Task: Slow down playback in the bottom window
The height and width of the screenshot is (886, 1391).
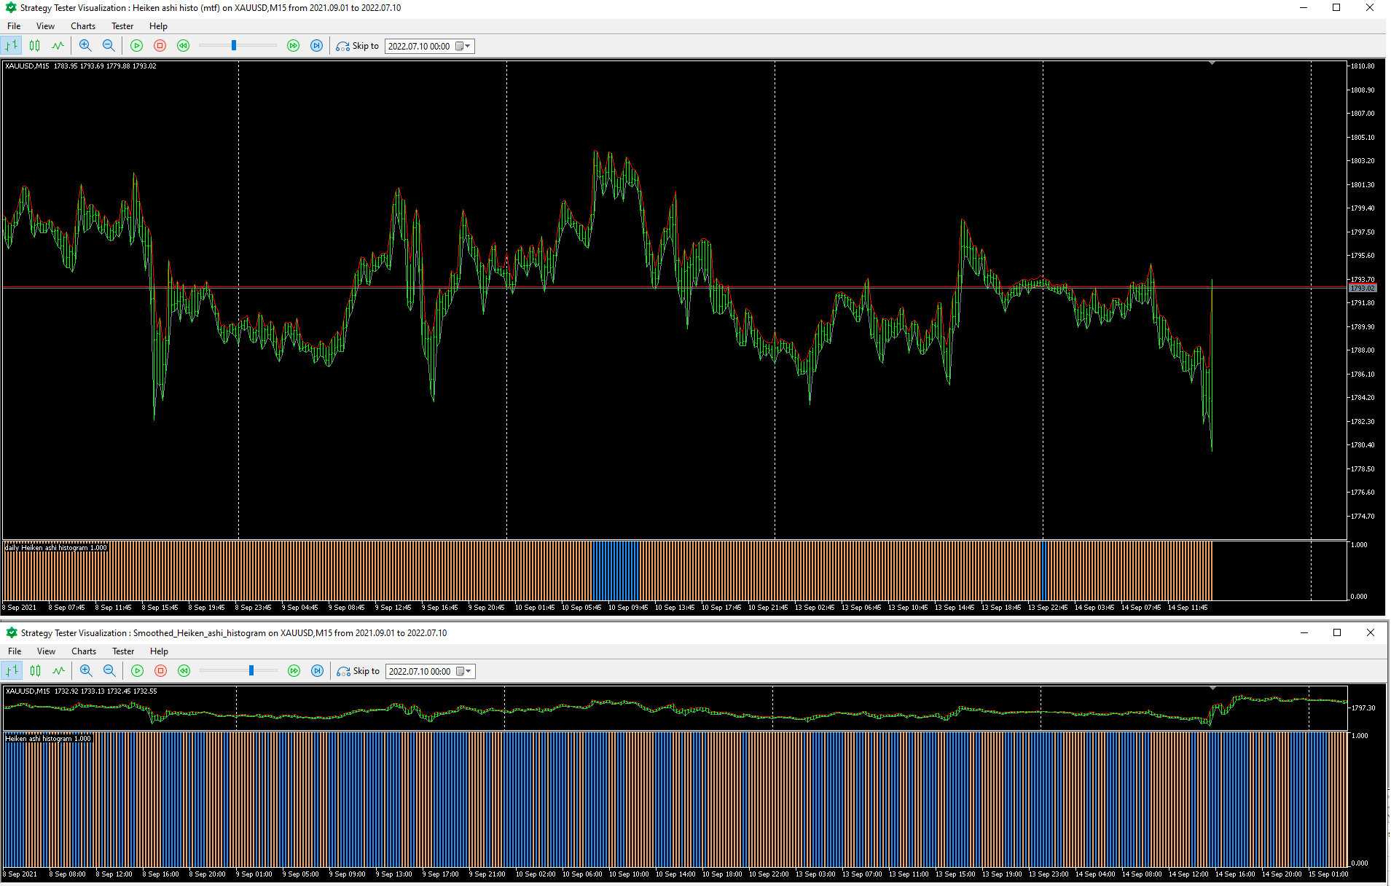Action: [x=184, y=671]
